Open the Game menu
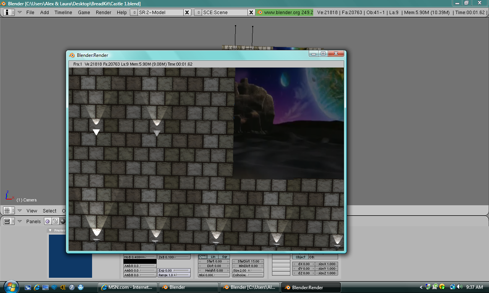 [x=84, y=12]
